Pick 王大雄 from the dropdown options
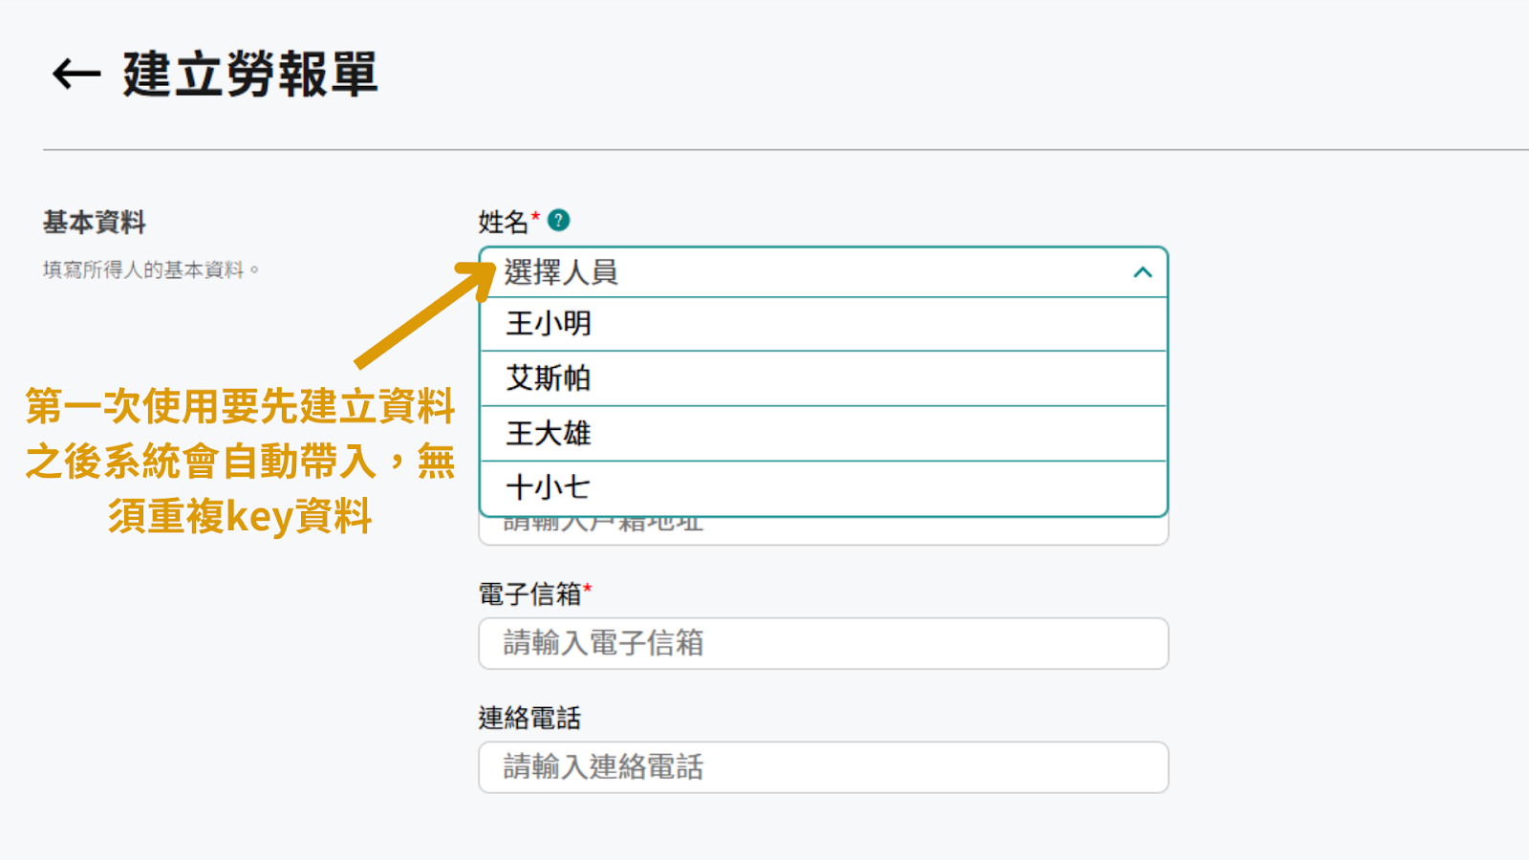This screenshot has height=860, width=1529. click(823, 434)
